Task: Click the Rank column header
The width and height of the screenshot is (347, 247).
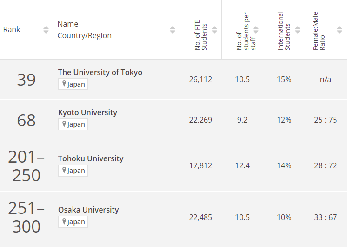Action: click(x=12, y=29)
